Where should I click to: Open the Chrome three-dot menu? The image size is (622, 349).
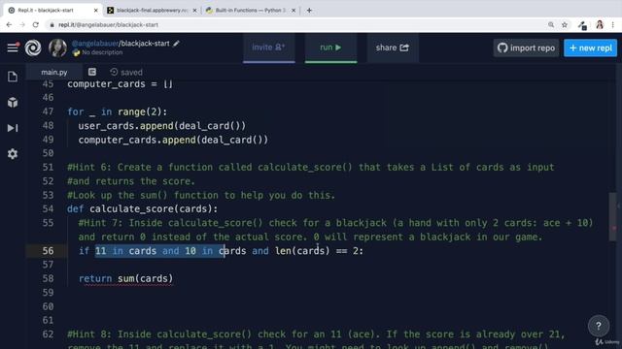pyautogui.click(x=613, y=24)
